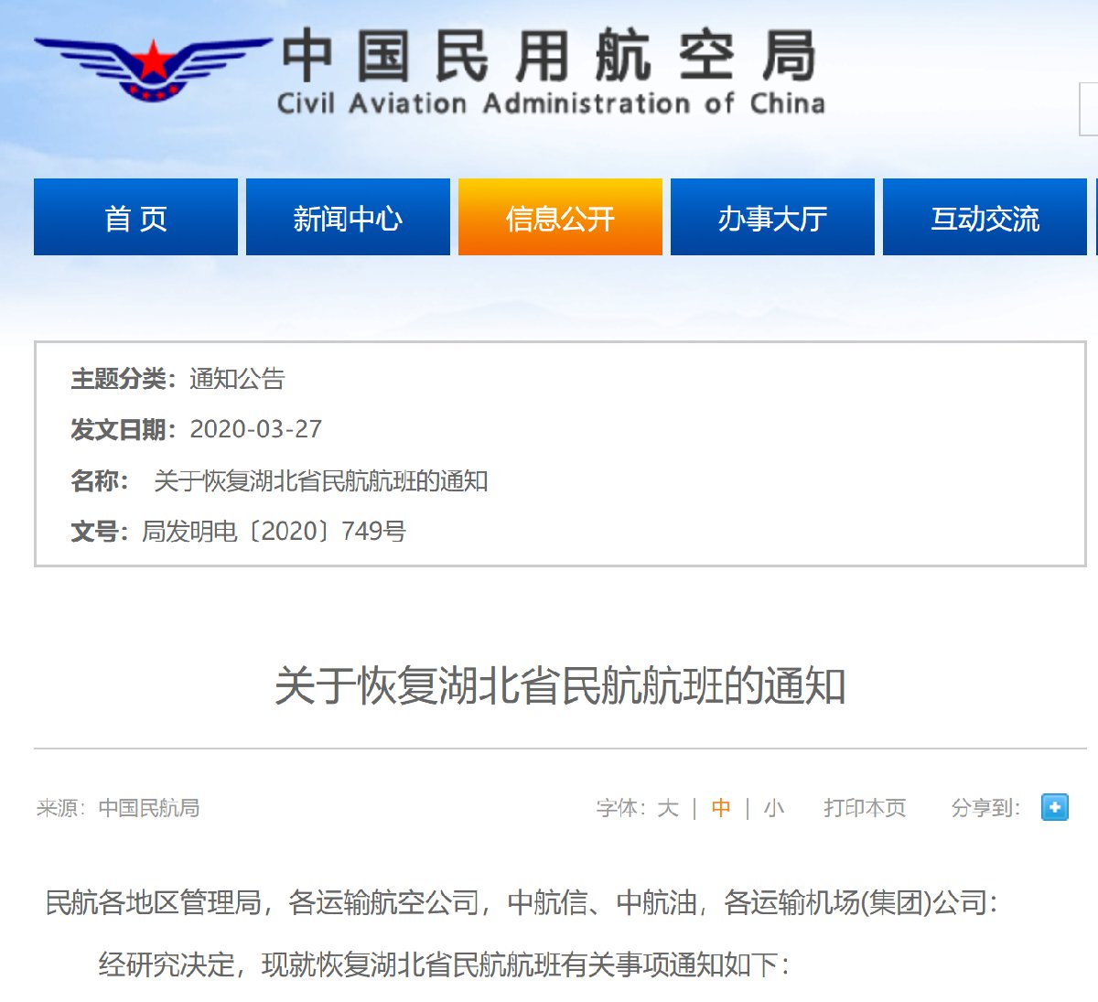1098x1002 pixels.
Task: Click the 分享到 label
Action: coord(985,808)
